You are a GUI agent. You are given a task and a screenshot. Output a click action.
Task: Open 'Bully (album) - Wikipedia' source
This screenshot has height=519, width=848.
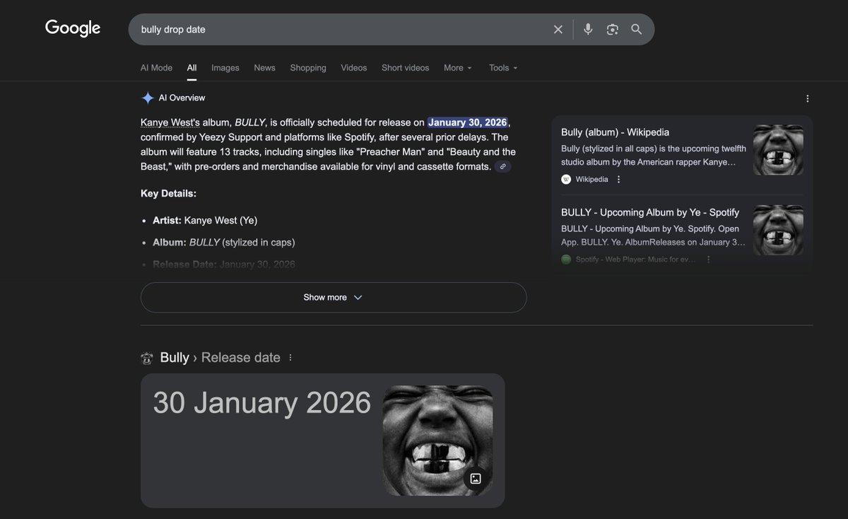coord(615,132)
